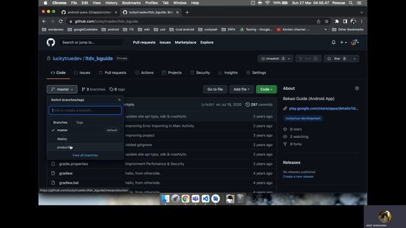Click the Wi-Fi icon in menu bar

point(268,3)
